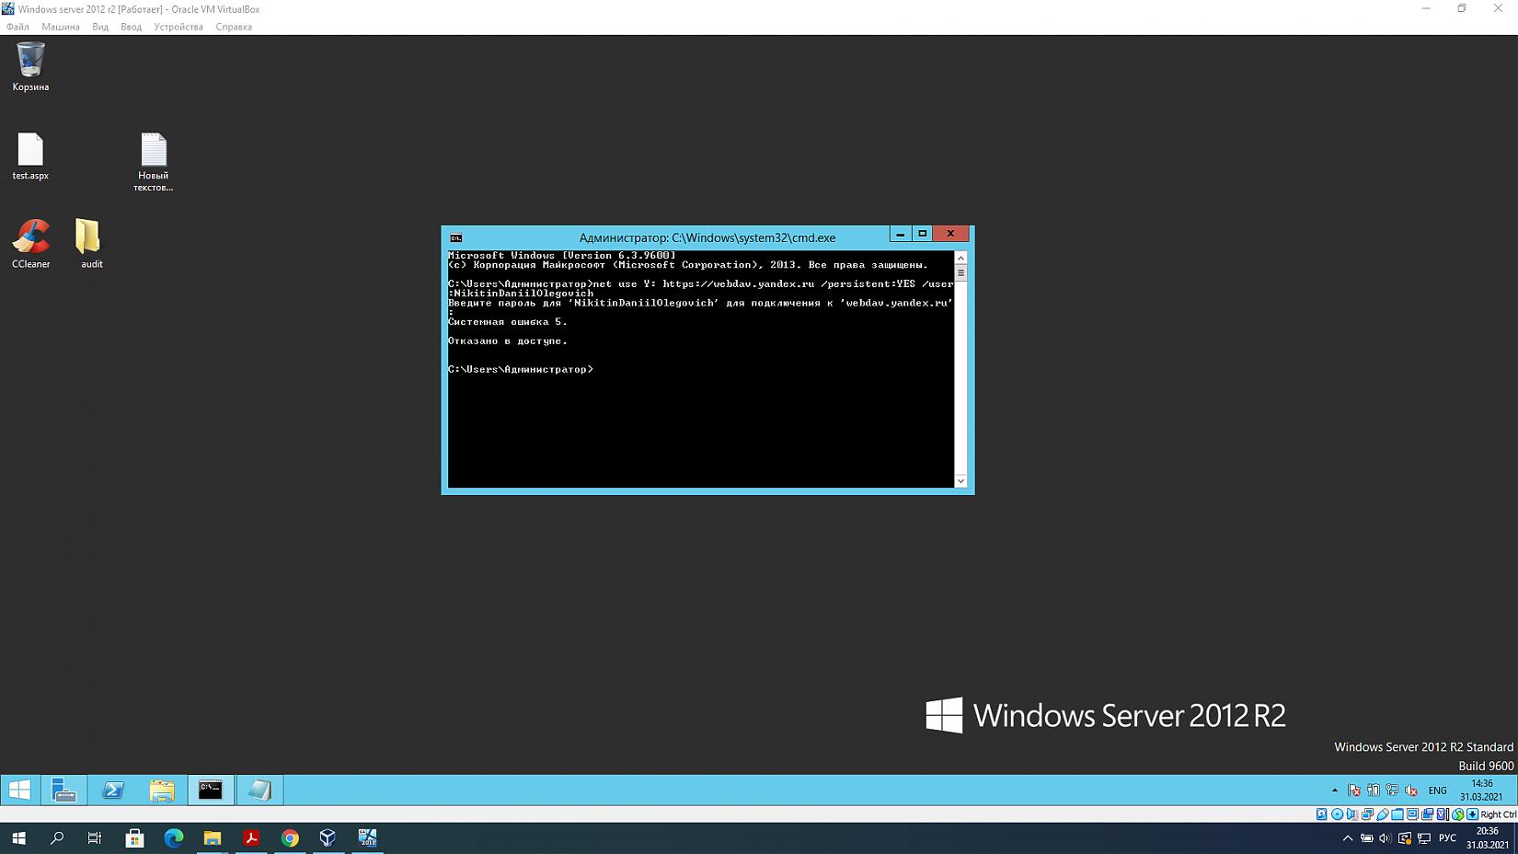The width and height of the screenshot is (1518, 854).
Task: Click the host network tray icon
Action: pyautogui.click(x=1424, y=838)
